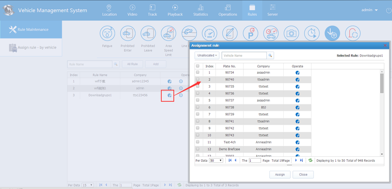Select the timed recording stopwatch icon
The height and width of the screenshot is (189, 392).
(312, 33)
